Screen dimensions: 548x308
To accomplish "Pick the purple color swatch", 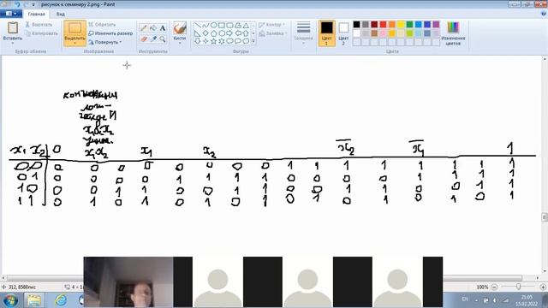I will [436, 25].
